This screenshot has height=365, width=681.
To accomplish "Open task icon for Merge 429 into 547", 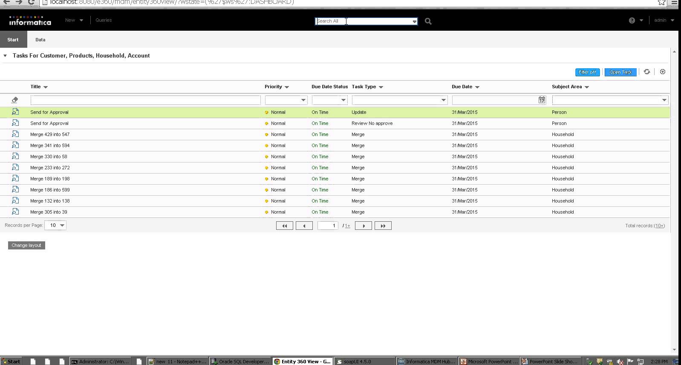I will click(x=15, y=134).
